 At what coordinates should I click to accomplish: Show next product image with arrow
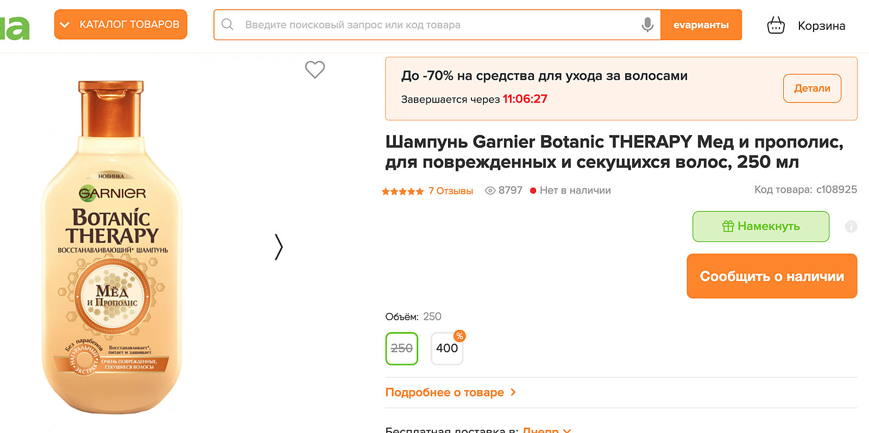[279, 247]
